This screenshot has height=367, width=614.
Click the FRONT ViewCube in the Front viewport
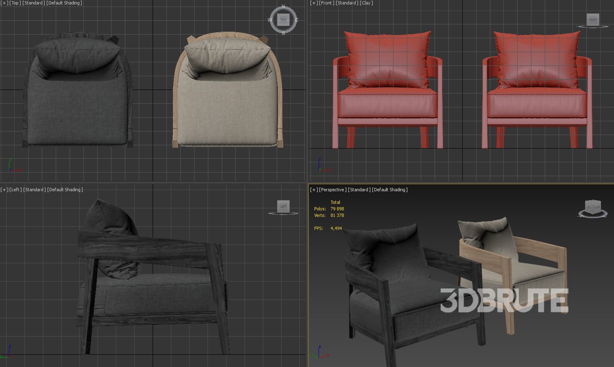coord(593,20)
